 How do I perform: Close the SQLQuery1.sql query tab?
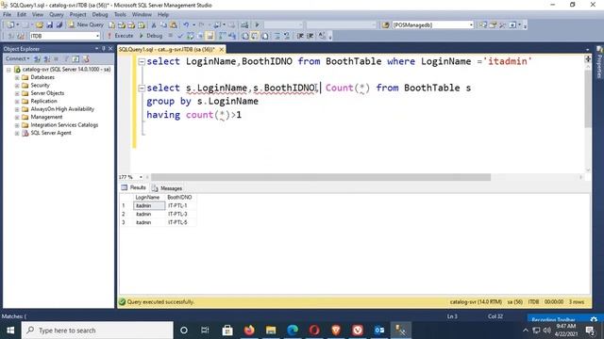(x=222, y=50)
